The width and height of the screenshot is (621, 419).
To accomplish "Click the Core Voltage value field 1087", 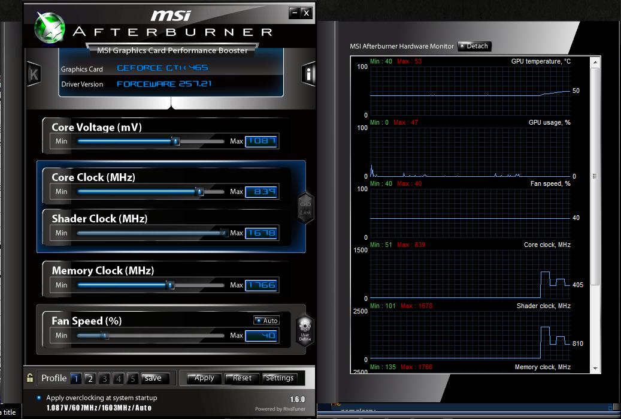I will [x=261, y=141].
